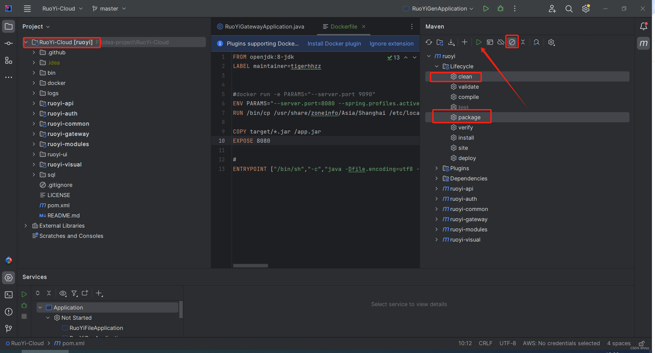655x353 pixels.
Task: Toggle Maven Skip Tests mode
Action: pyautogui.click(x=512, y=42)
